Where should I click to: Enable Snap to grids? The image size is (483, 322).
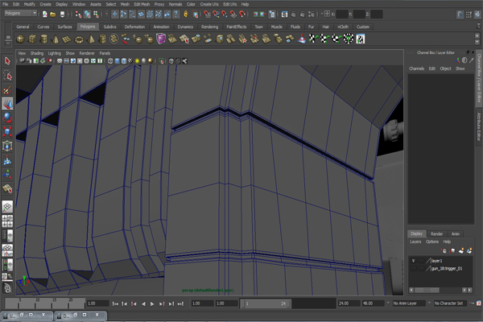click(x=207, y=14)
